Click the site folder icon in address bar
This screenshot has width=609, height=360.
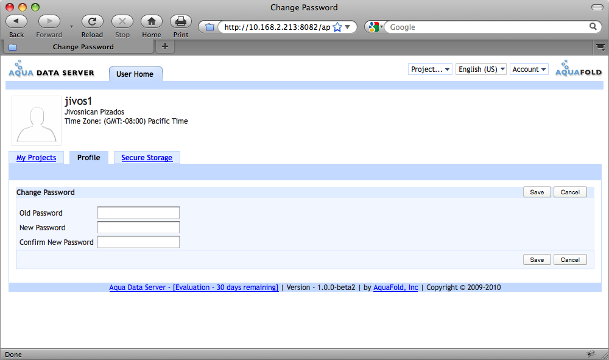(x=209, y=27)
